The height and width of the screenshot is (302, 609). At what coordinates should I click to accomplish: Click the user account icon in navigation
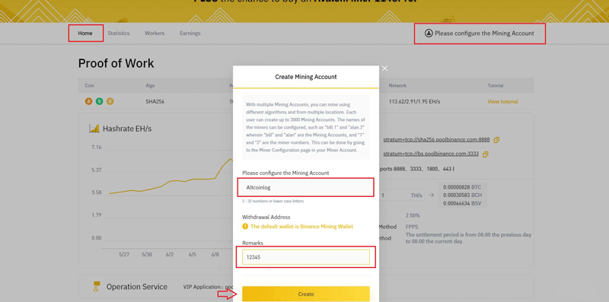click(x=429, y=33)
